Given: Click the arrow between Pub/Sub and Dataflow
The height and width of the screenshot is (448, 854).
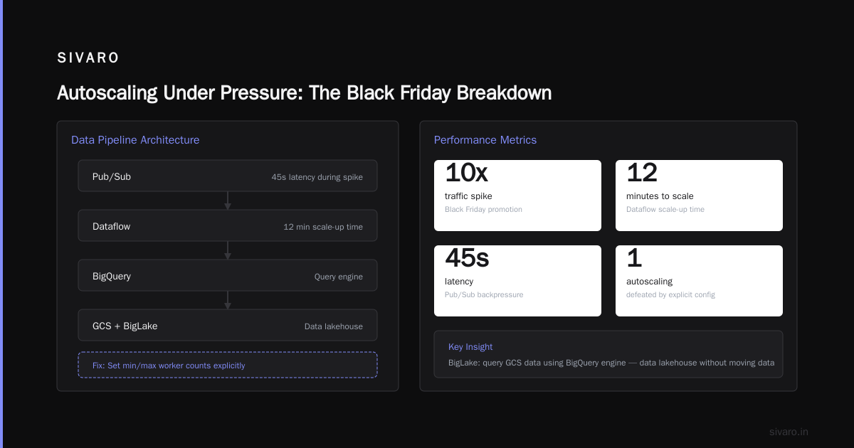Looking at the screenshot, I should pos(228,201).
